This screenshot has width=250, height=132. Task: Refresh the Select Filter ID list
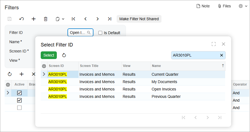(x=64, y=55)
